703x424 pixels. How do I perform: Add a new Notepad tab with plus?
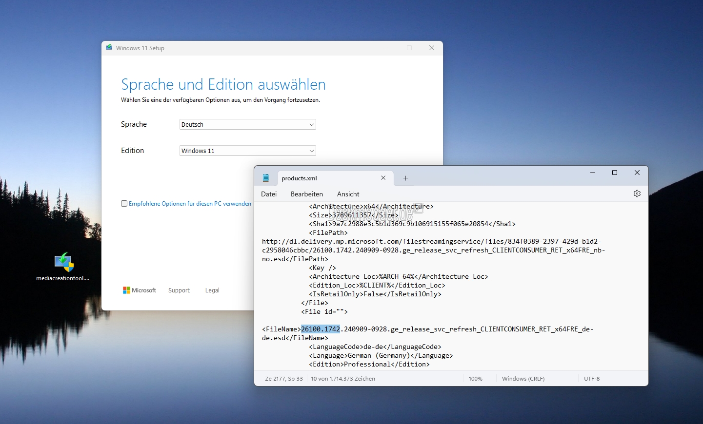tap(405, 178)
